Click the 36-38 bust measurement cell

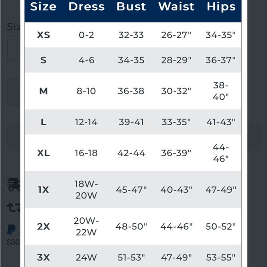[x=131, y=91]
